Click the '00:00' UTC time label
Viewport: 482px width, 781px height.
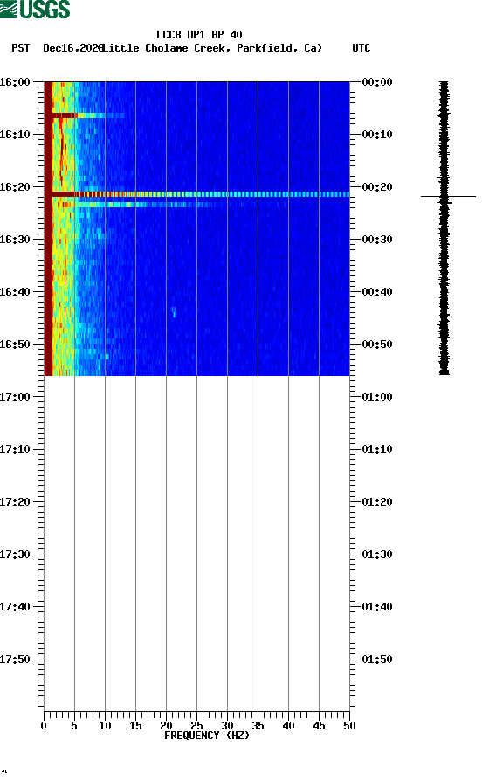pos(377,81)
